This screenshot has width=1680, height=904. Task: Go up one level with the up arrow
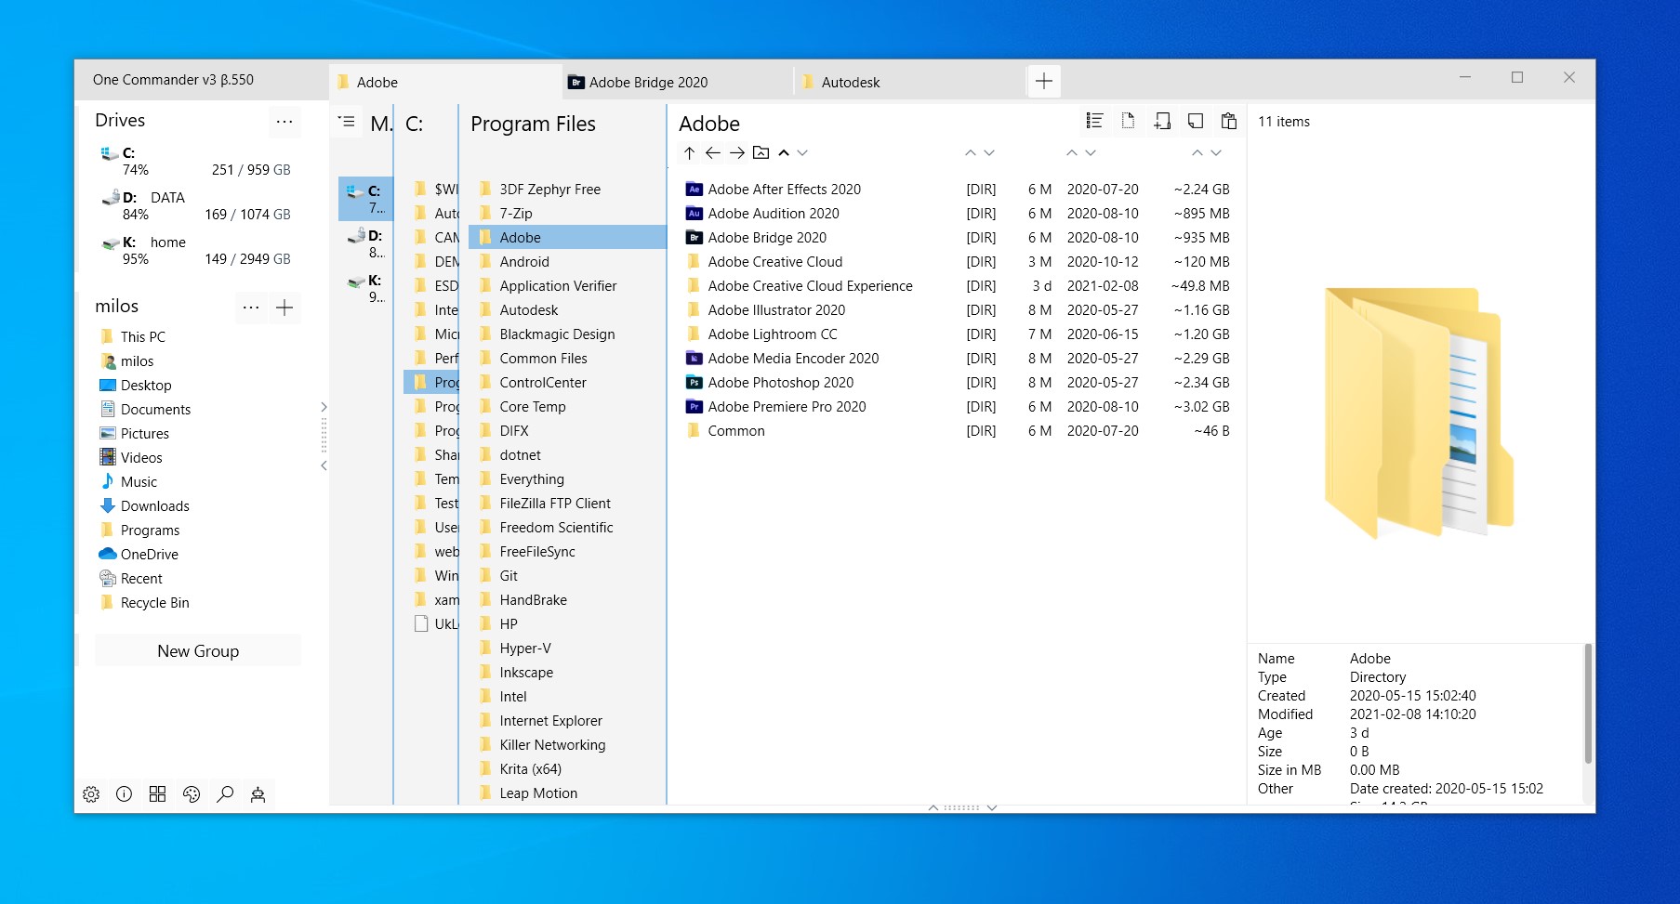click(689, 152)
